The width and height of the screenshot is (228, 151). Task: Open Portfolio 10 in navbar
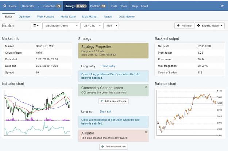click(x=97, y=6)
